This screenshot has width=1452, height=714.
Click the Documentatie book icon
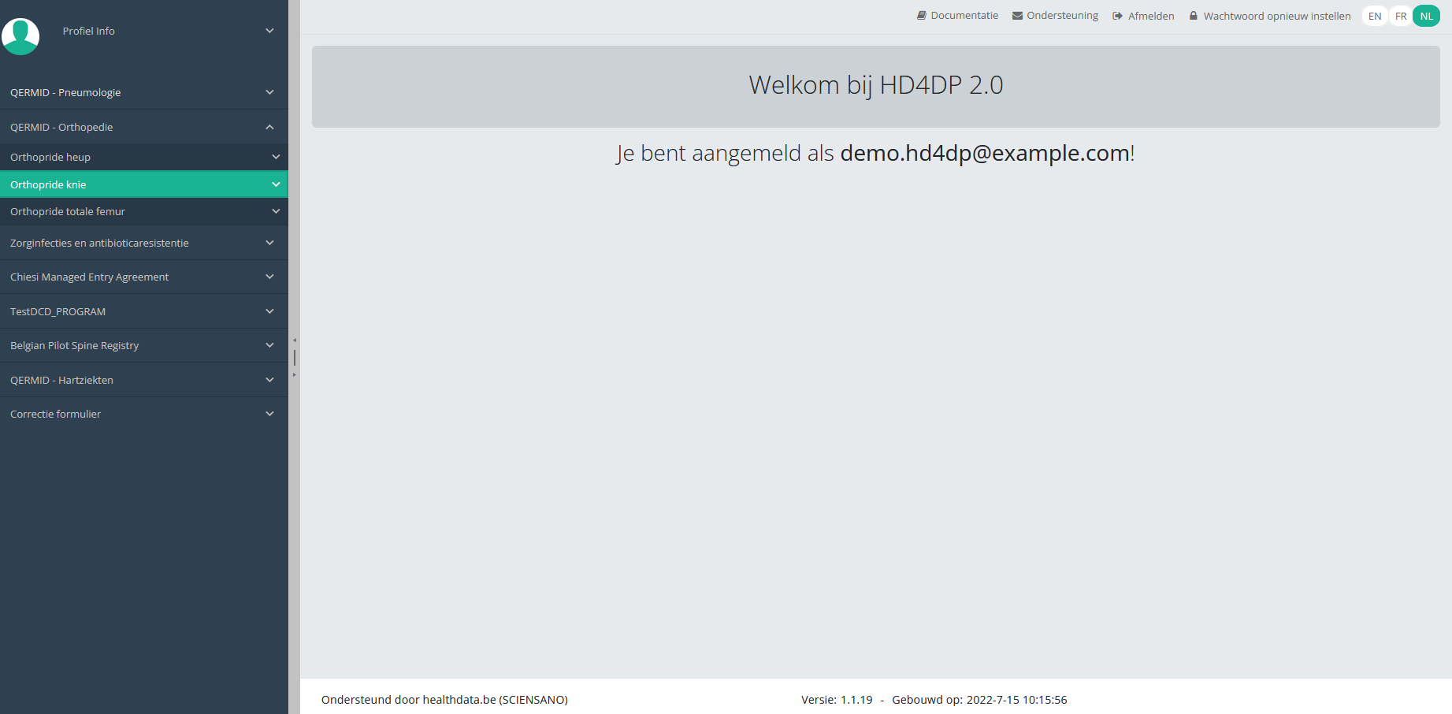[x=922, y=16]
